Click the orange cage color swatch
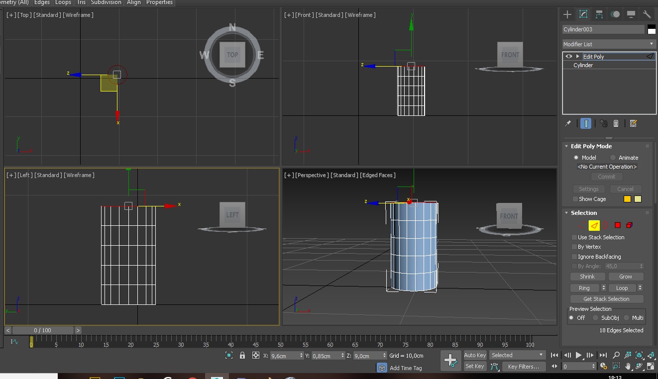Viewport: 658px width, 379px height. tap(628, 199)
